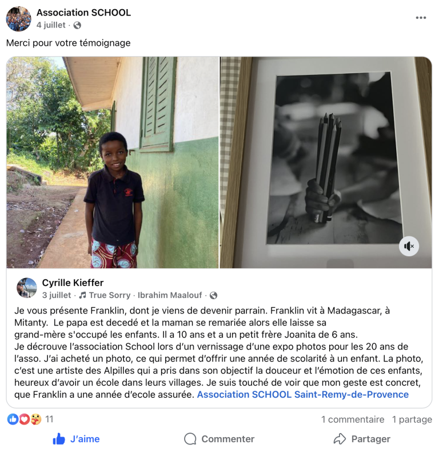Open the framed pencils photo video
The image size is (439, 452).
click(x=326, y=162)
